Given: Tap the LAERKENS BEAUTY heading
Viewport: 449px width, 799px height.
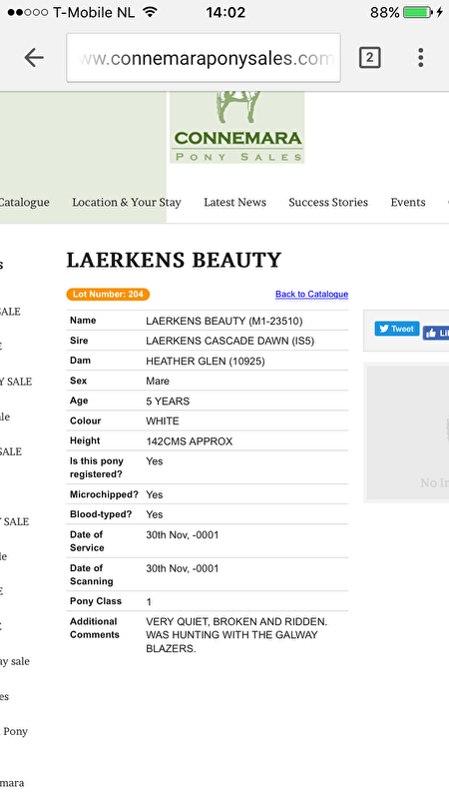Looking at the screenshot, I should pyautogui.click(x=174, y=260).
